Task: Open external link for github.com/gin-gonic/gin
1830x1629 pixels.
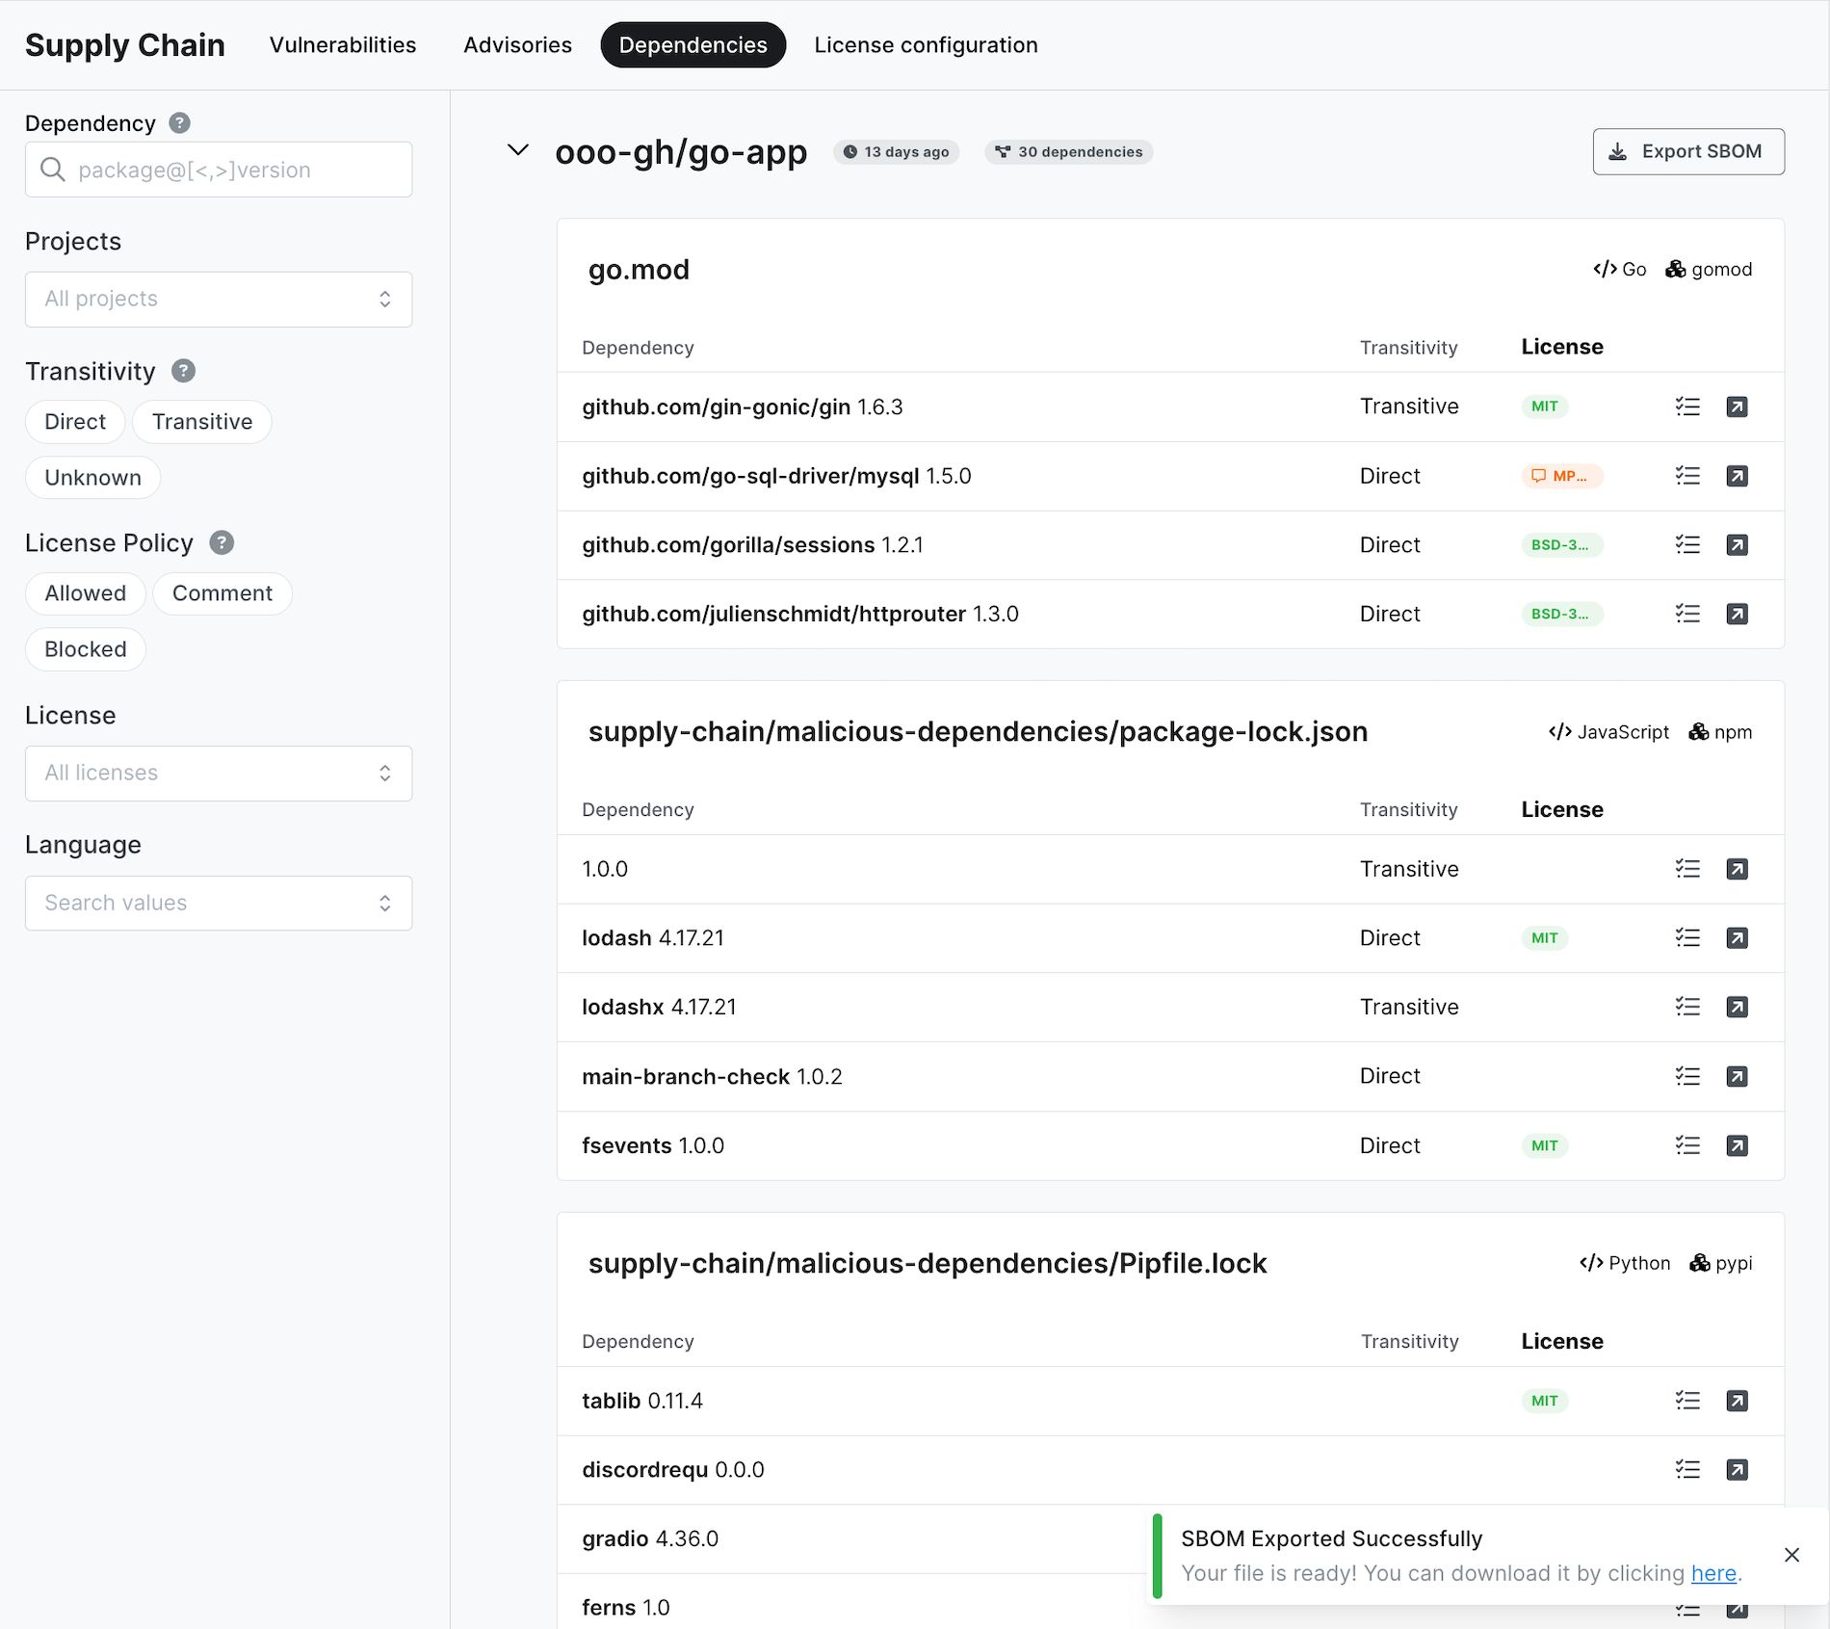Action: [1737, 407]
